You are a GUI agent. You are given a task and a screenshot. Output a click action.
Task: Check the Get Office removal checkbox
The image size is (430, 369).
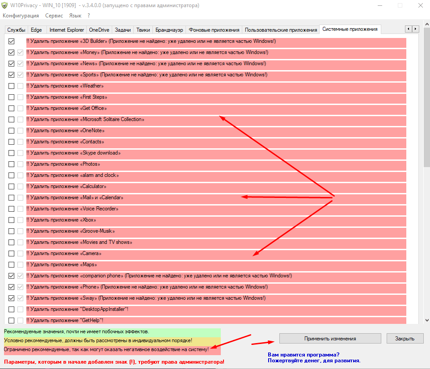(11, 108)
